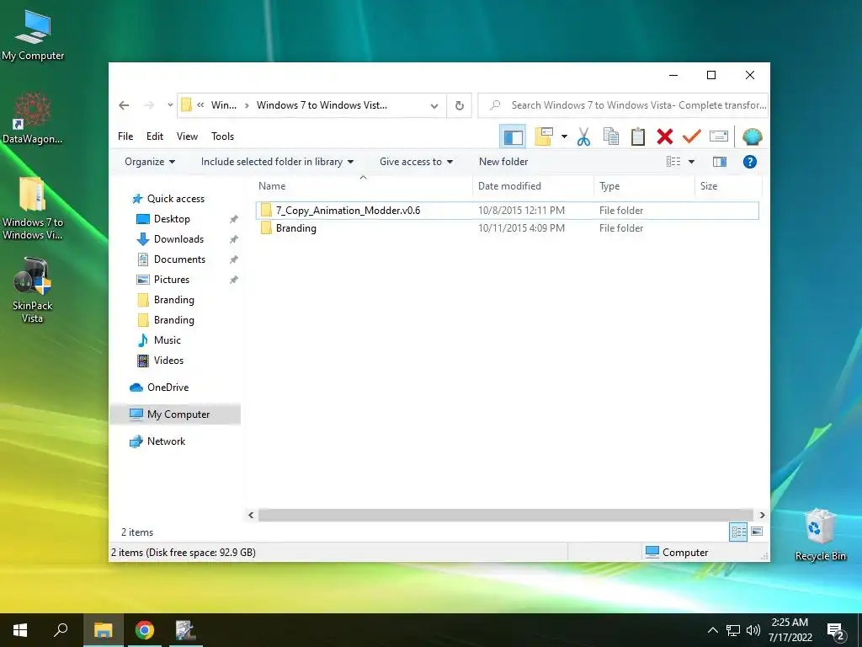This screenshot has height=647, width=862.
Task: Open Include selected folder in library dropdown
Action: (x=277, y=162)
